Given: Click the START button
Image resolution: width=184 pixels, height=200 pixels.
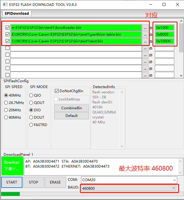Looking at the screenshot, I should click(12, 182).
